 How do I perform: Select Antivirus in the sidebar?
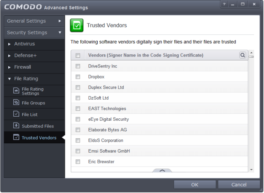point(34,44)
